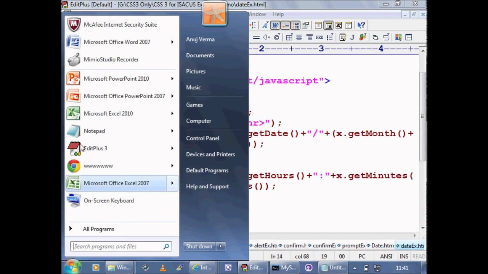
Task: Open shut down options arrow
Action: (220, 247)
